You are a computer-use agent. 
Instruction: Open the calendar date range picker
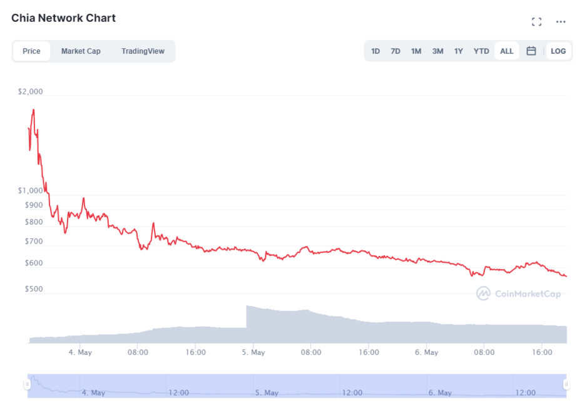click(x=531, y=51)
